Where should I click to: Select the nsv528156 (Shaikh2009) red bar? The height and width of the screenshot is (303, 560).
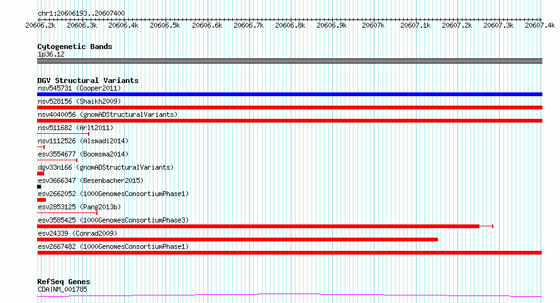[x=289, y=107]
